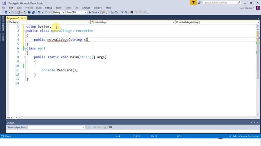This screenshot has width=261, height=146.
Task: Click the Navigate Backward toolbar icon
Action: [6, 13]
